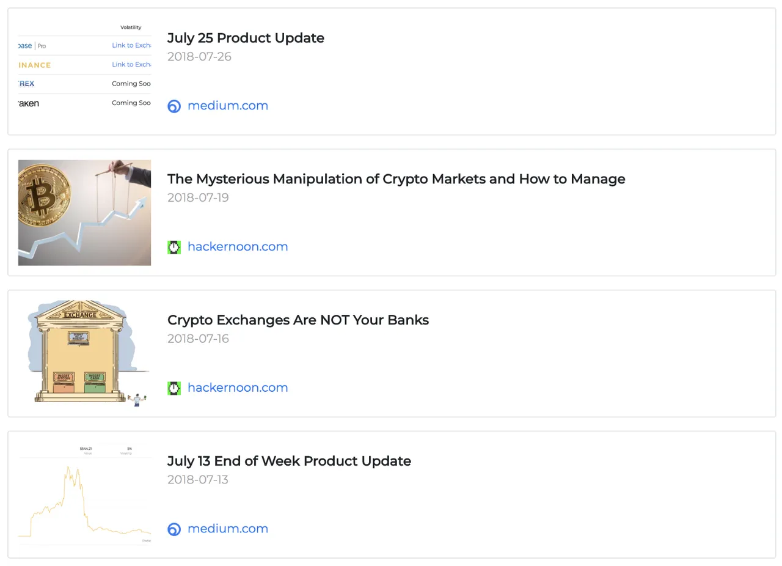Open the medium.com link for July 25 update
Image resolution: width=782 pixels, height=566 pixels.
[x=228, y=106]
